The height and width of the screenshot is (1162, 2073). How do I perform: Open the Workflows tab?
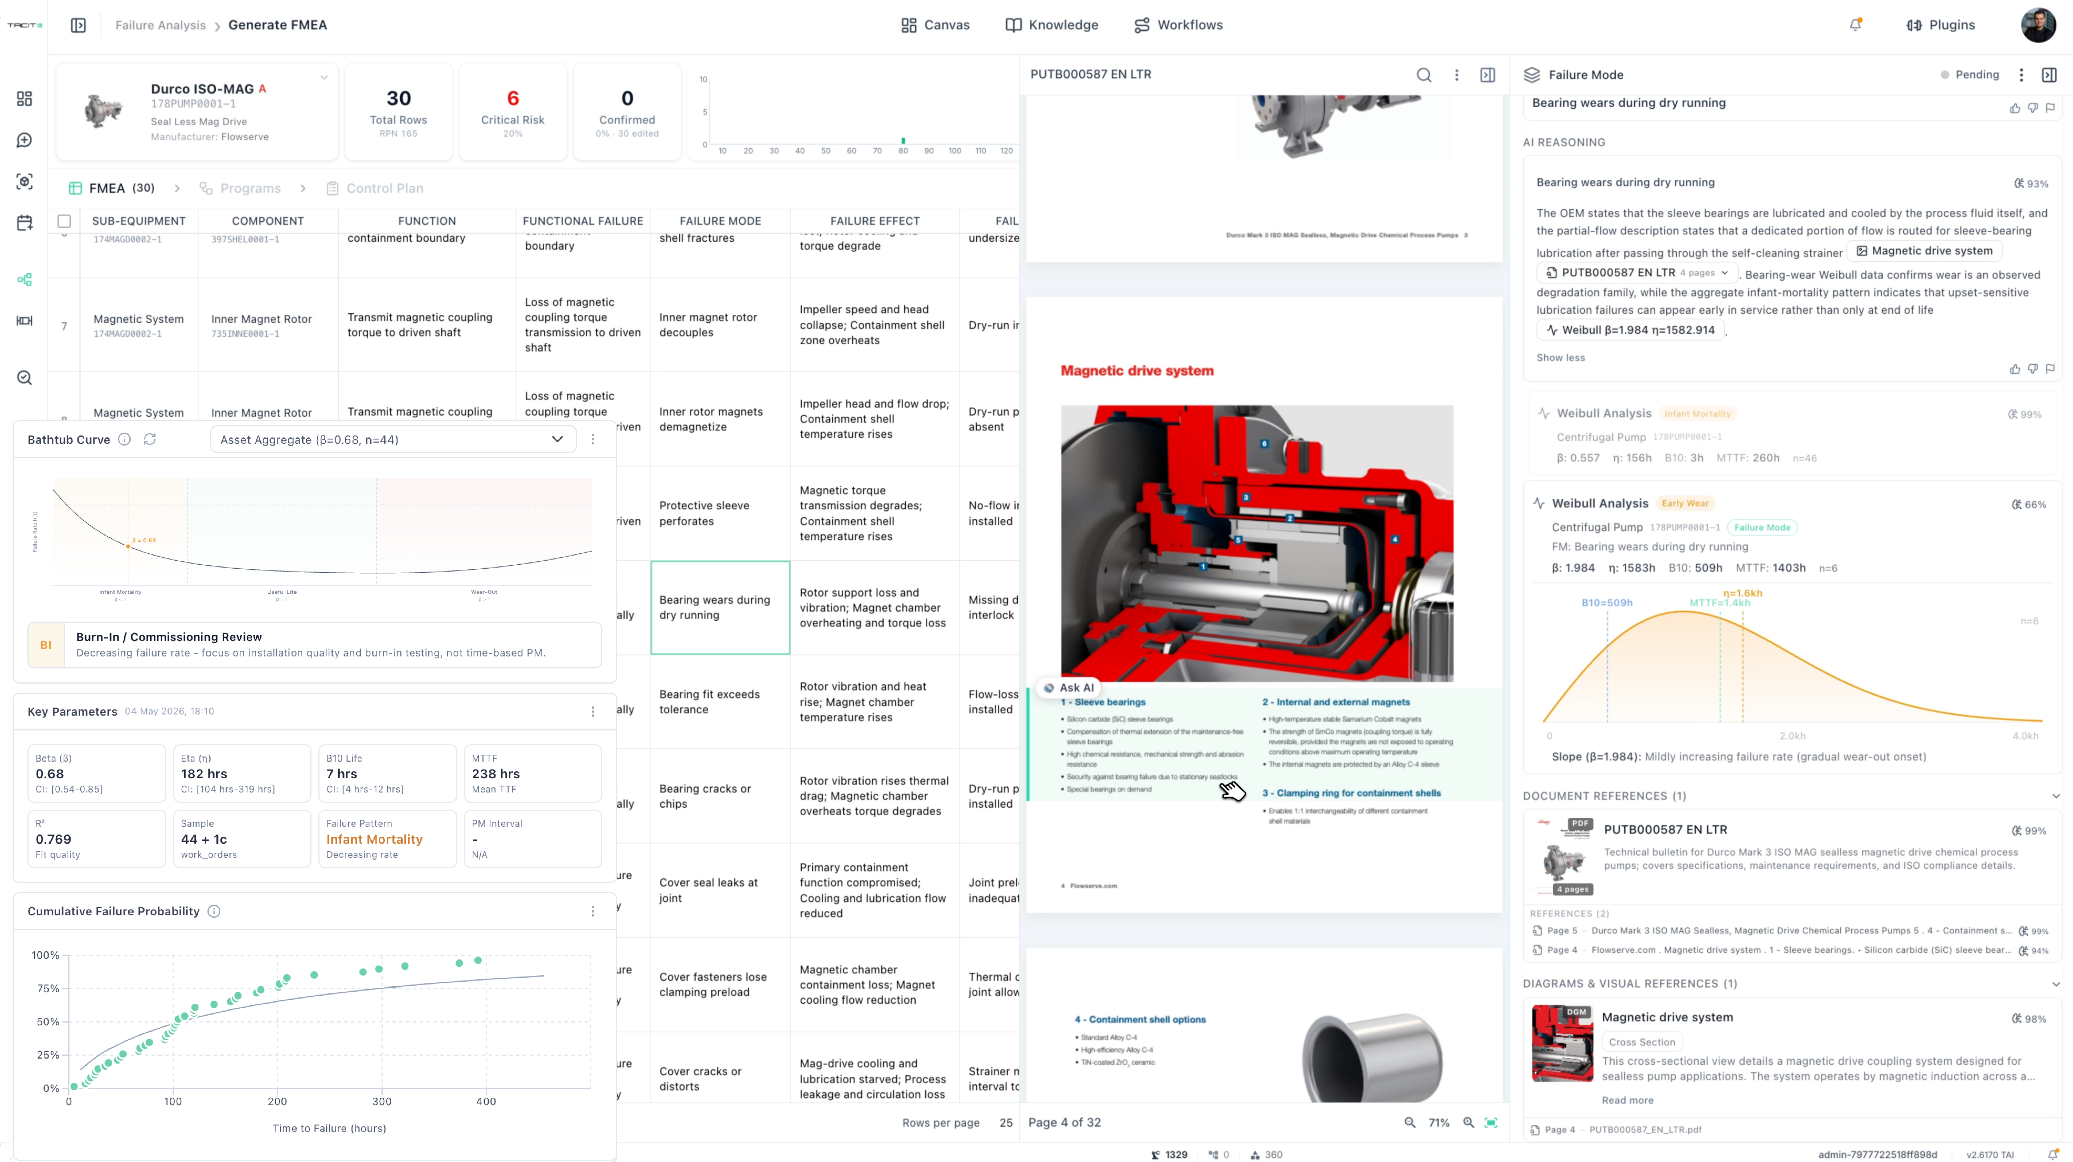click(x=1178, y=25)
